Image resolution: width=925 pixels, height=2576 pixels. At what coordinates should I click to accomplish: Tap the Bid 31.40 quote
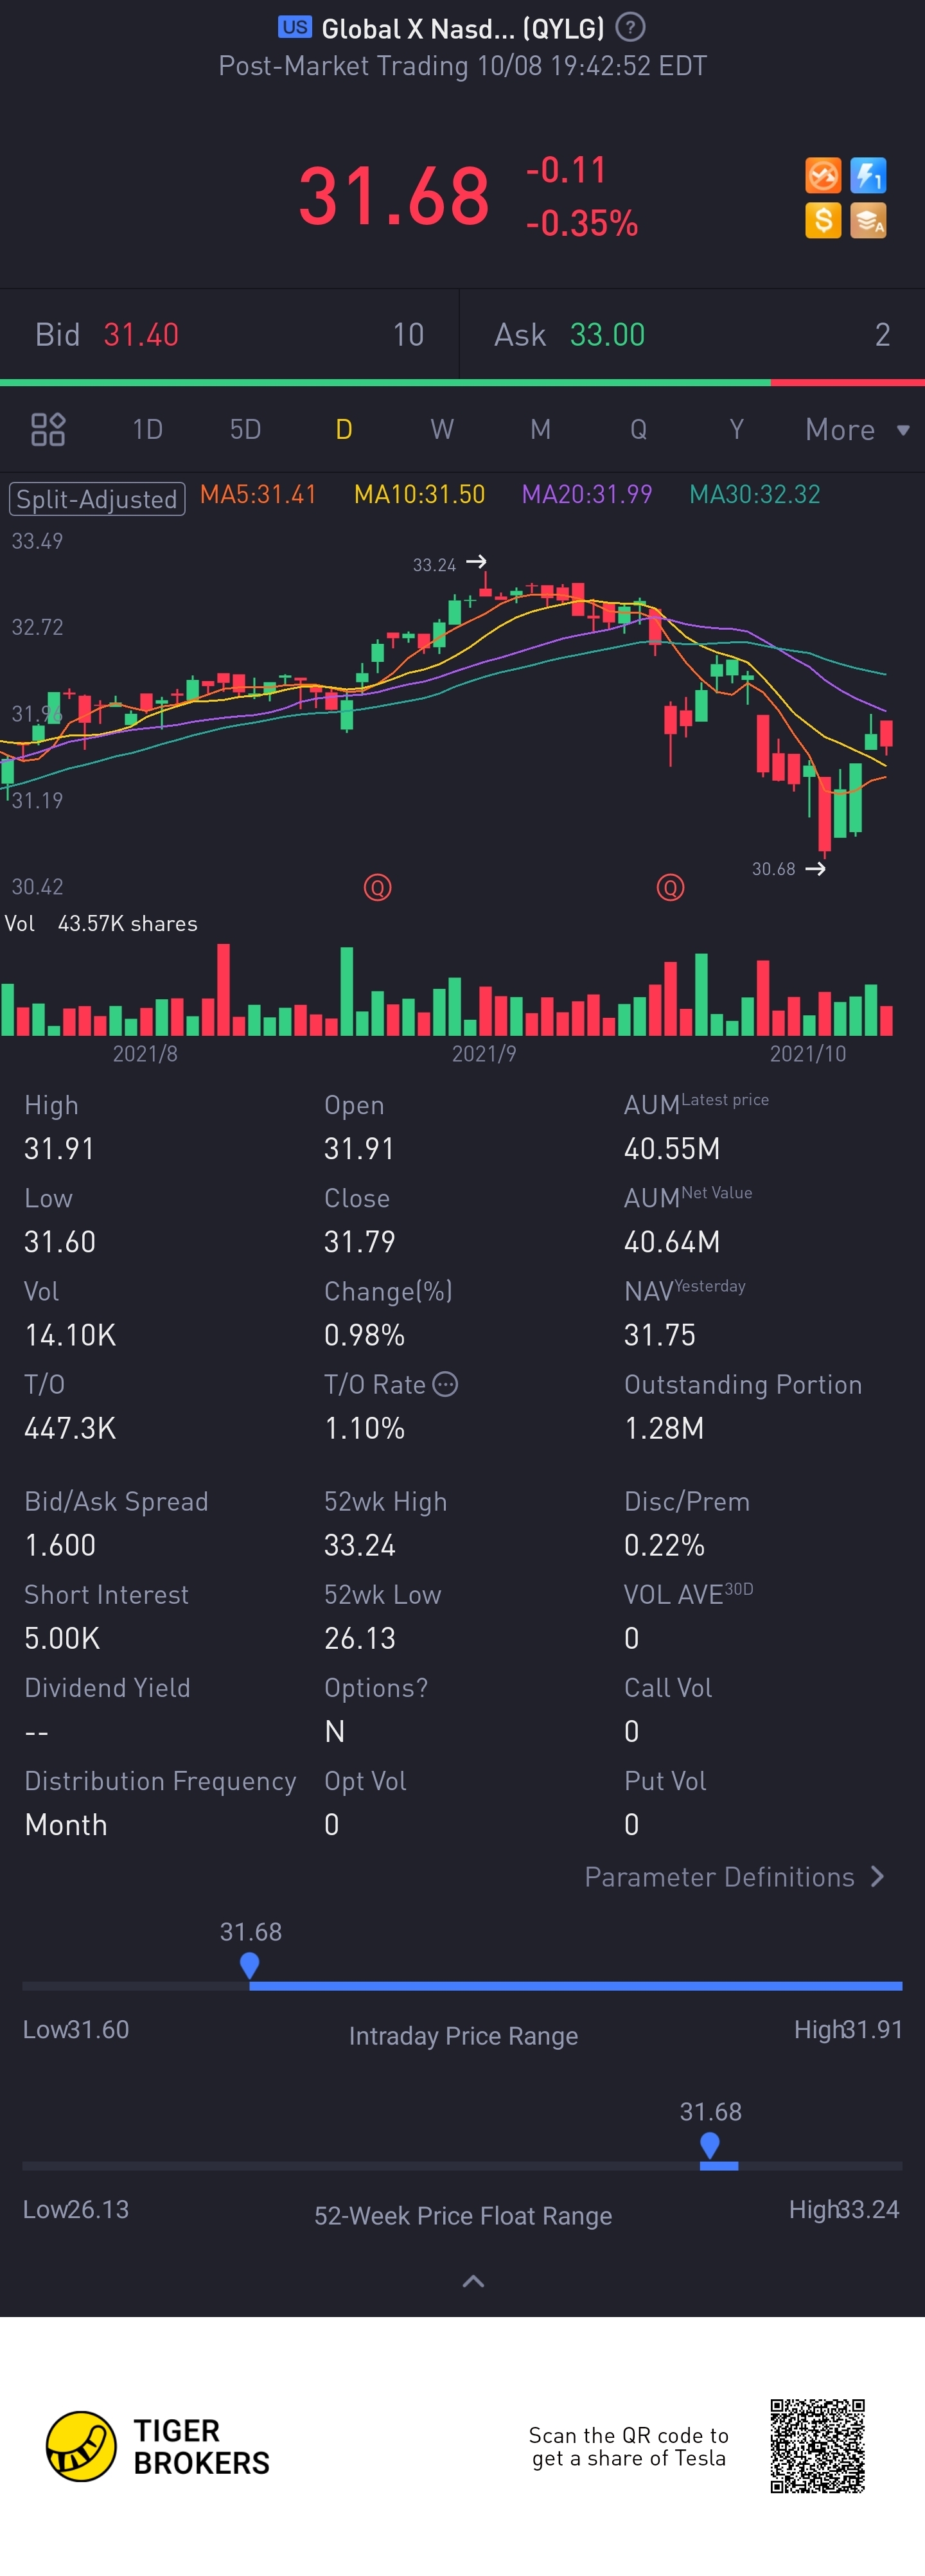[x=229, y=334]
